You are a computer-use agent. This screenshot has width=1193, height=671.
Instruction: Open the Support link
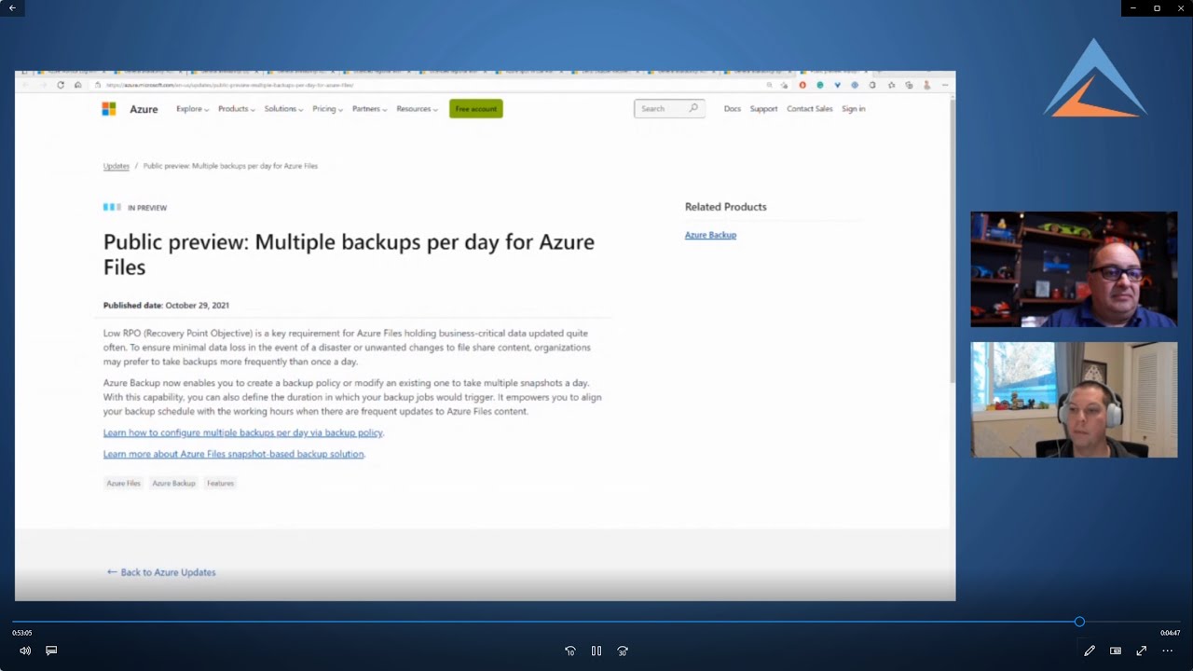point(763,109)
